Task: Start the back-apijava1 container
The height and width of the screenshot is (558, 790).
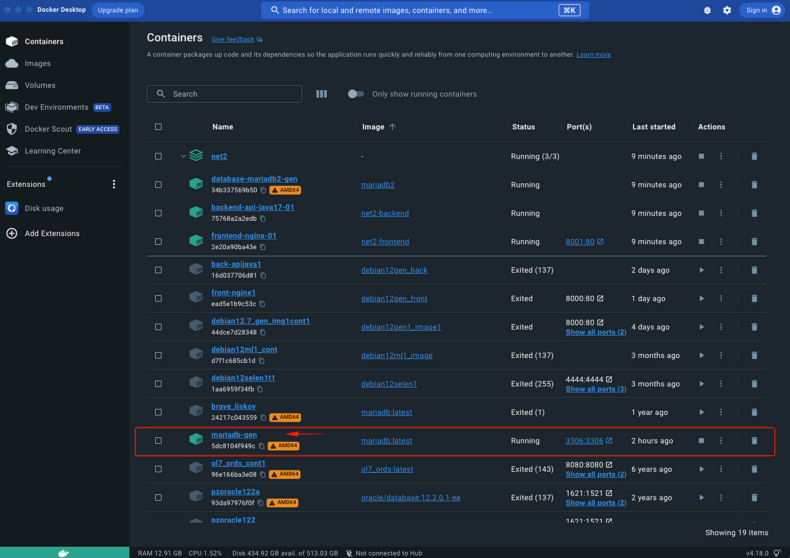Action: coord(701,270)
